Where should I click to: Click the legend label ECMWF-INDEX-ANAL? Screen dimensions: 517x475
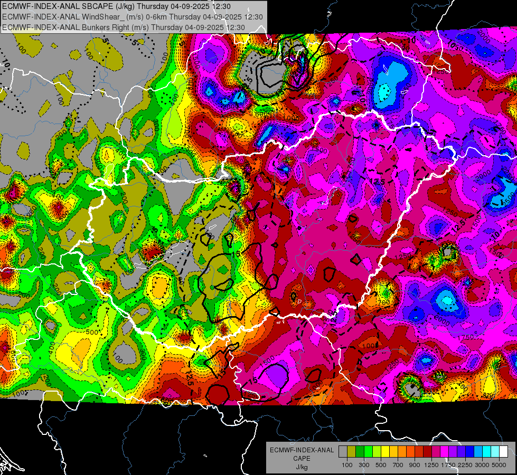[x=302, y=450]
